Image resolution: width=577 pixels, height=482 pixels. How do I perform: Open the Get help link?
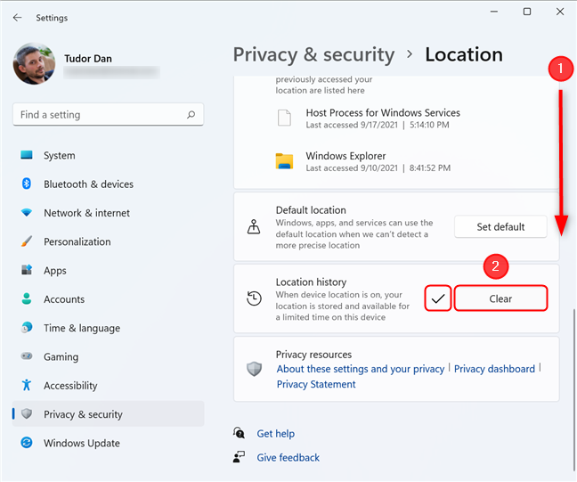click(276, 433)
